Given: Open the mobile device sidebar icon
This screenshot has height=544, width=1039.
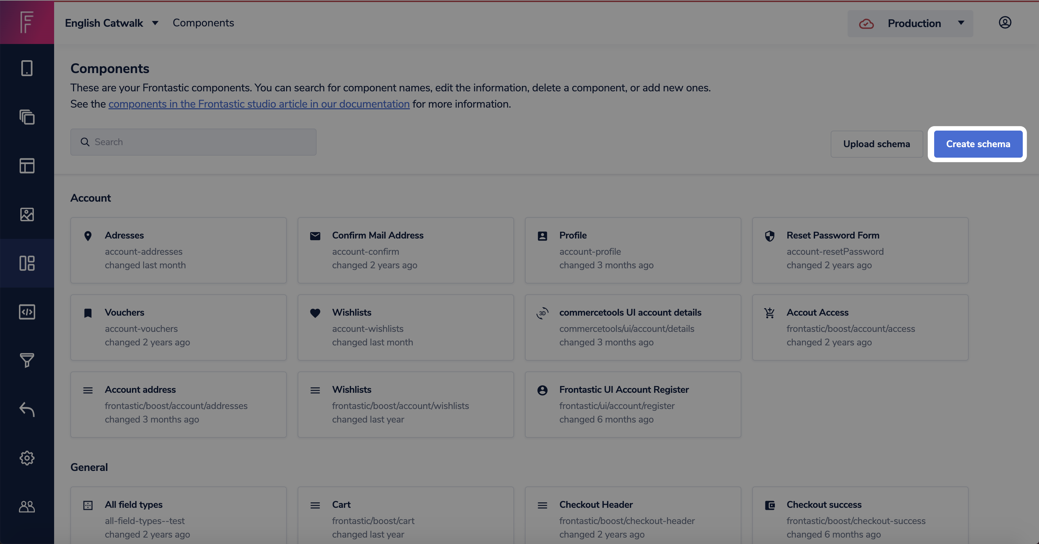Looking at the screenshot, I should [x=27, y=68].
